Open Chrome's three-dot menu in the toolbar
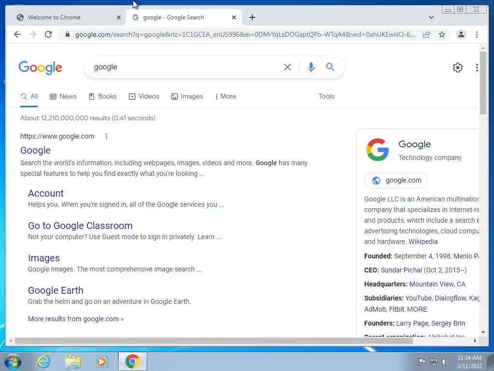The width and height of the screenshot is (494, 371). (x=477, y=34)
